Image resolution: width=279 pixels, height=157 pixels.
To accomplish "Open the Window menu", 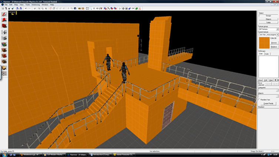I will [45, 4].
